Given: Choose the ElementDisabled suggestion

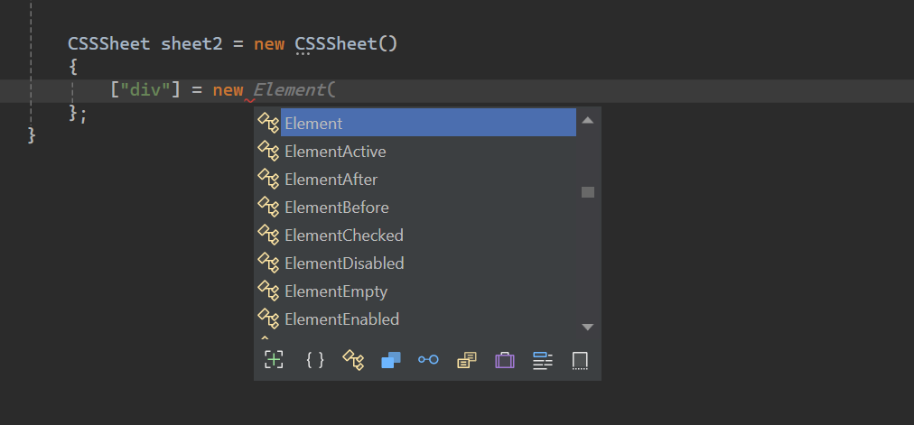Looking at the screenshot, I should pos(344,263).
